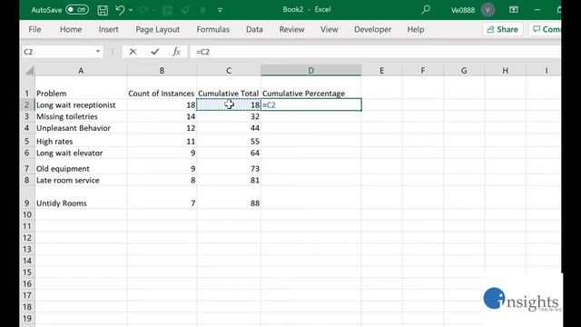Viewport: 581px width, 327px height.
Task: Confirm entry with the checkmark icon
Action: [x=155, y=52]
